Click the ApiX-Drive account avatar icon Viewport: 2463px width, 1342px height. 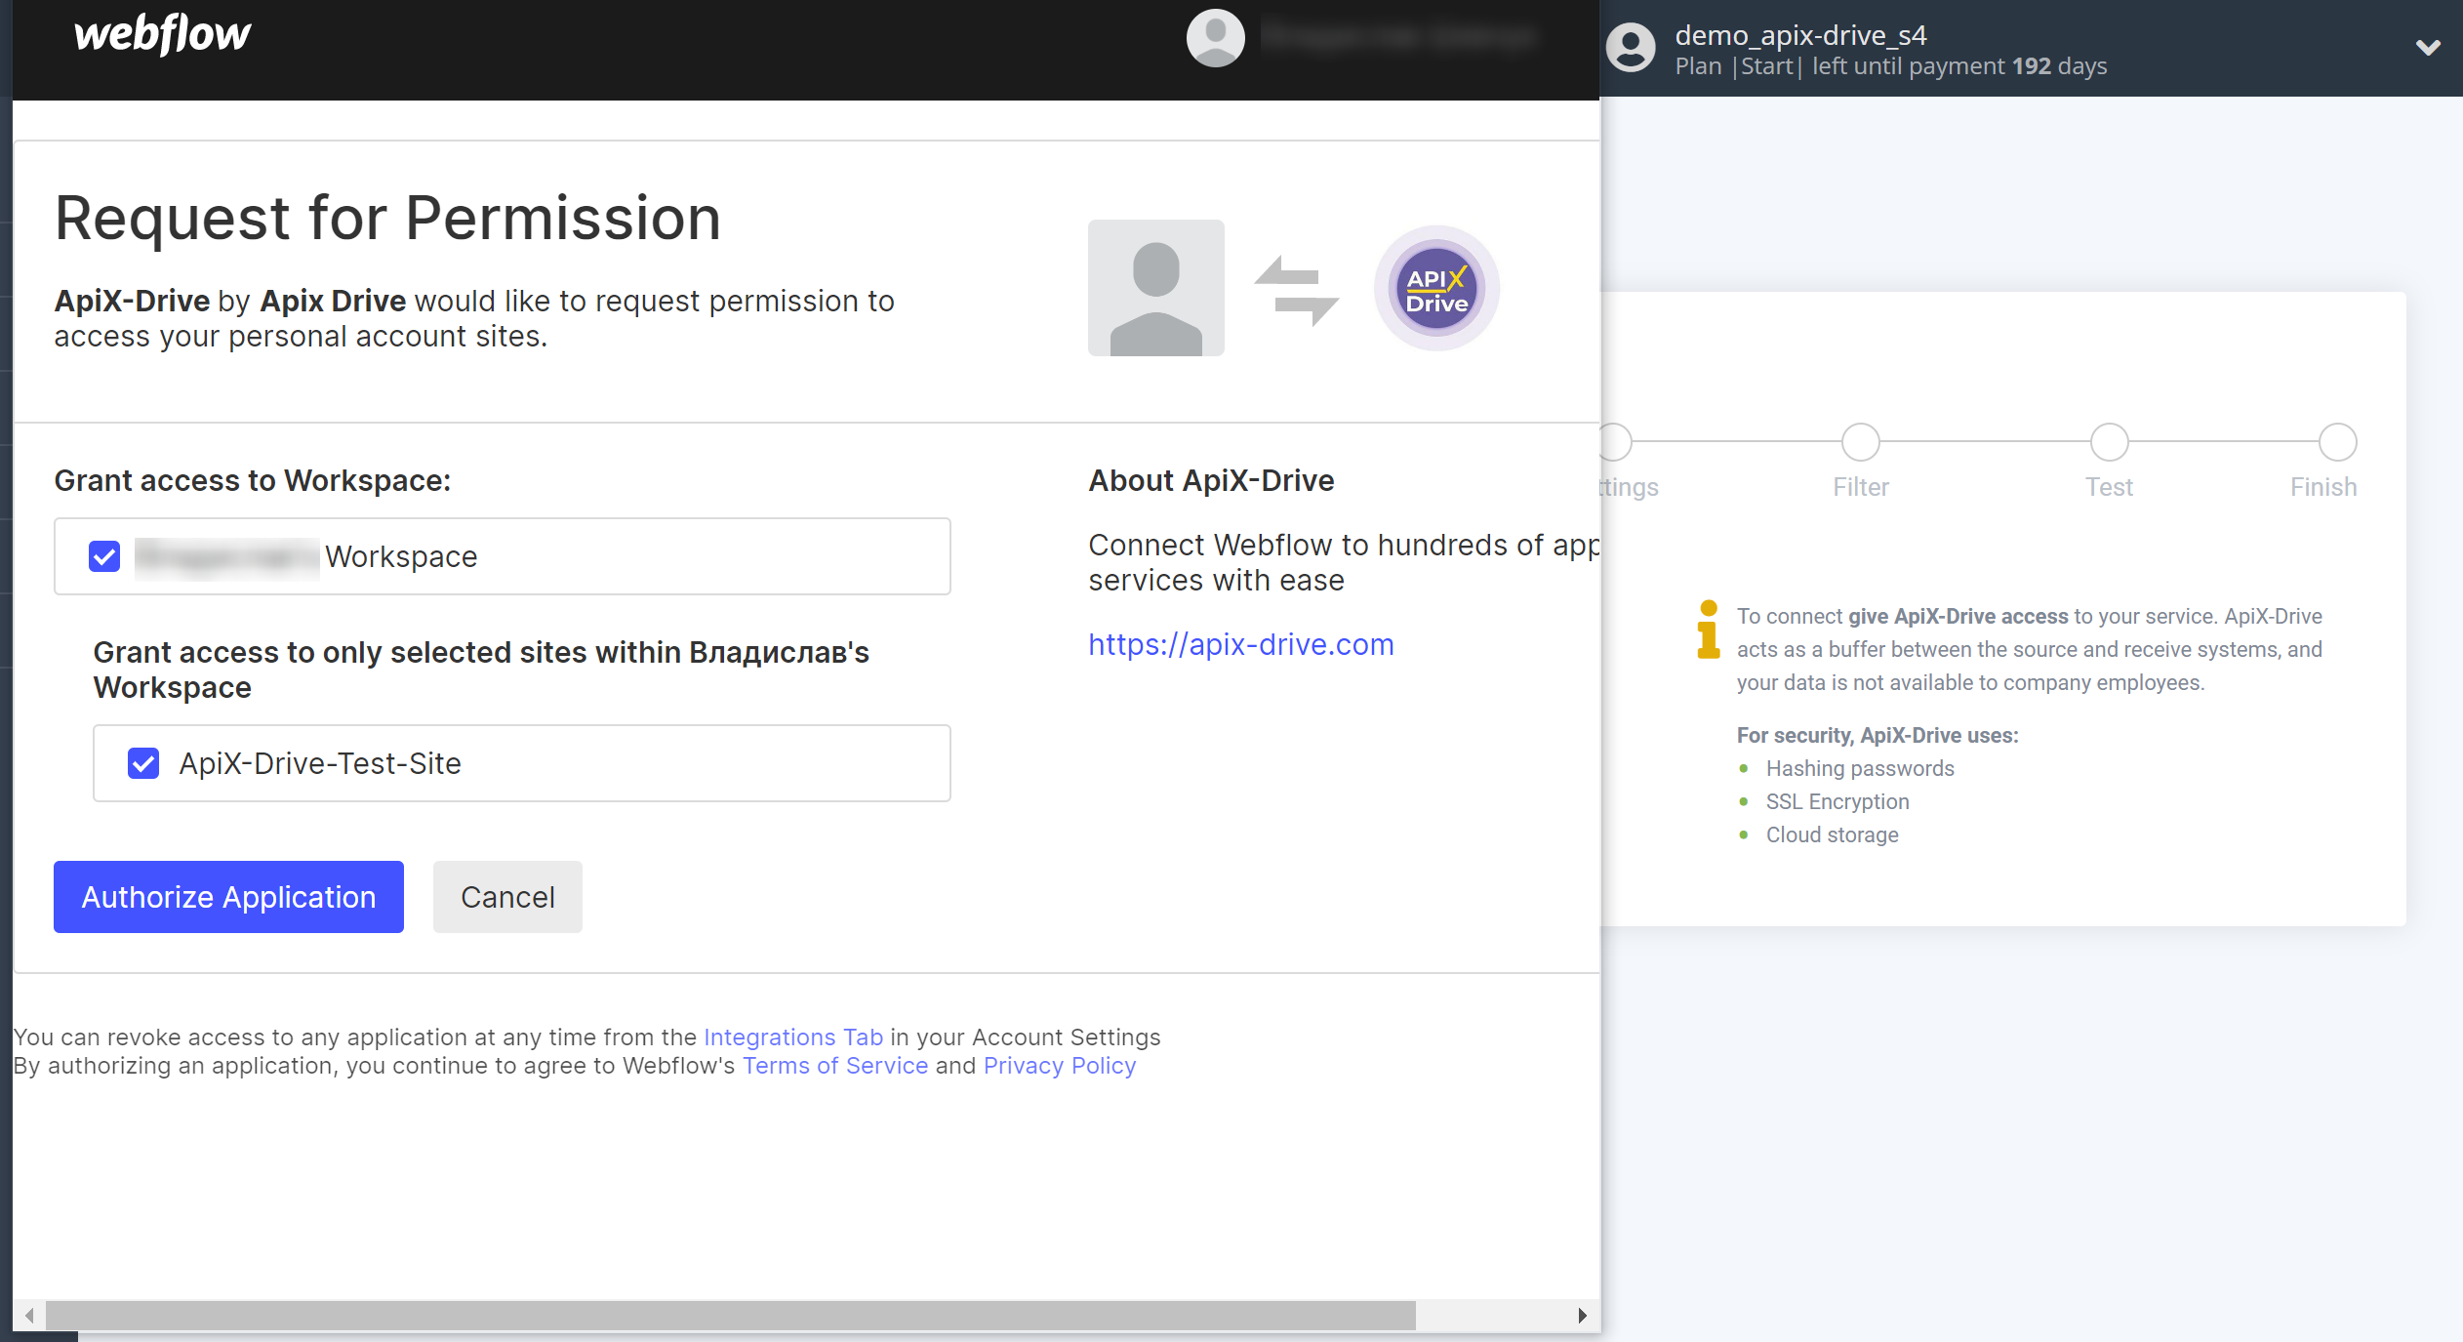pos(1631,48)
